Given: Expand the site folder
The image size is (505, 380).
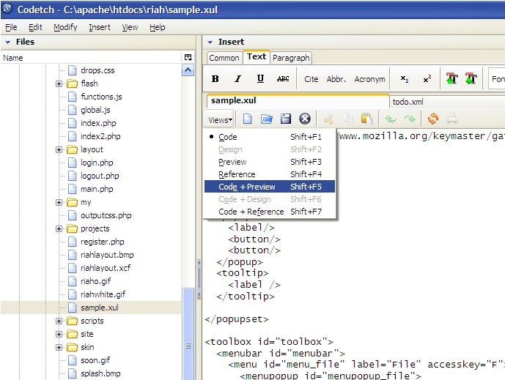Looking at the screenshot, I should point(59,335).
